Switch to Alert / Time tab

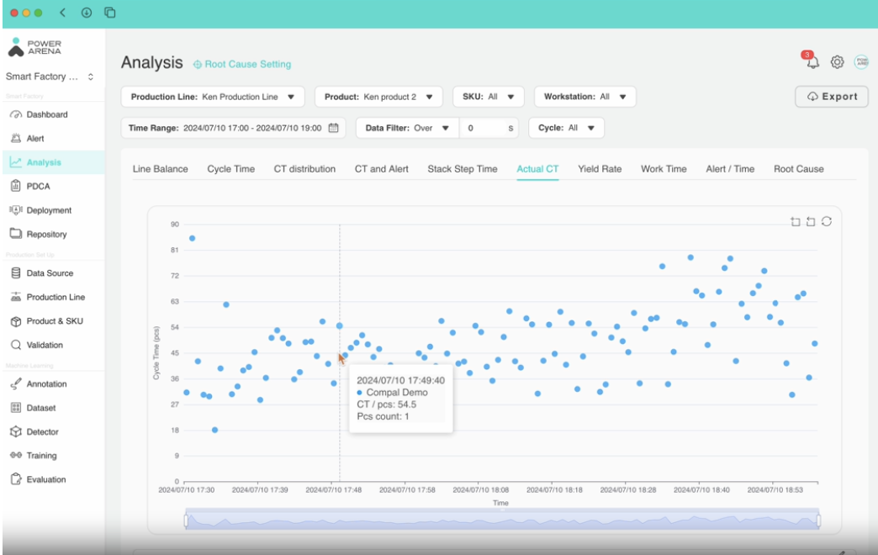point(730,169)
